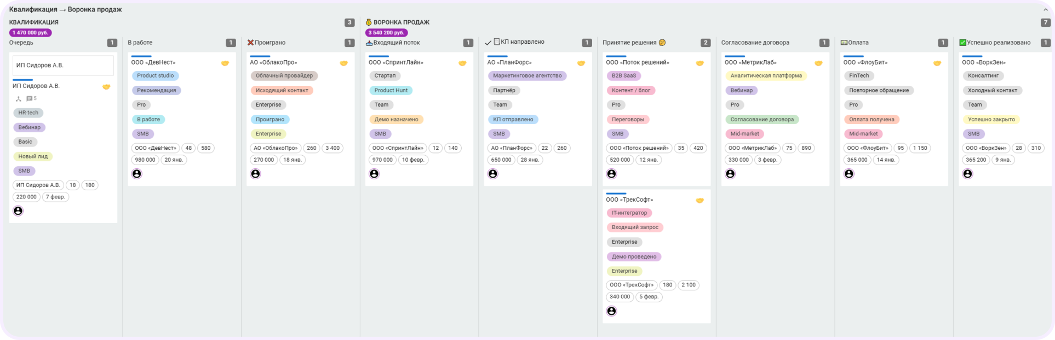Click checkmark icon before КП направлено
The image size is (1055, 340).
click(488, 43)
